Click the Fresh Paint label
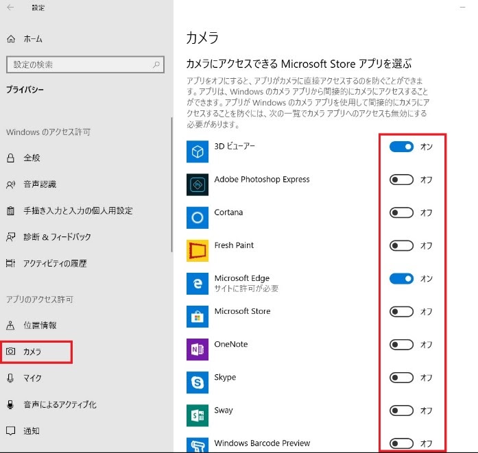The width and height of the screenshot is (478, 453). 234,245
